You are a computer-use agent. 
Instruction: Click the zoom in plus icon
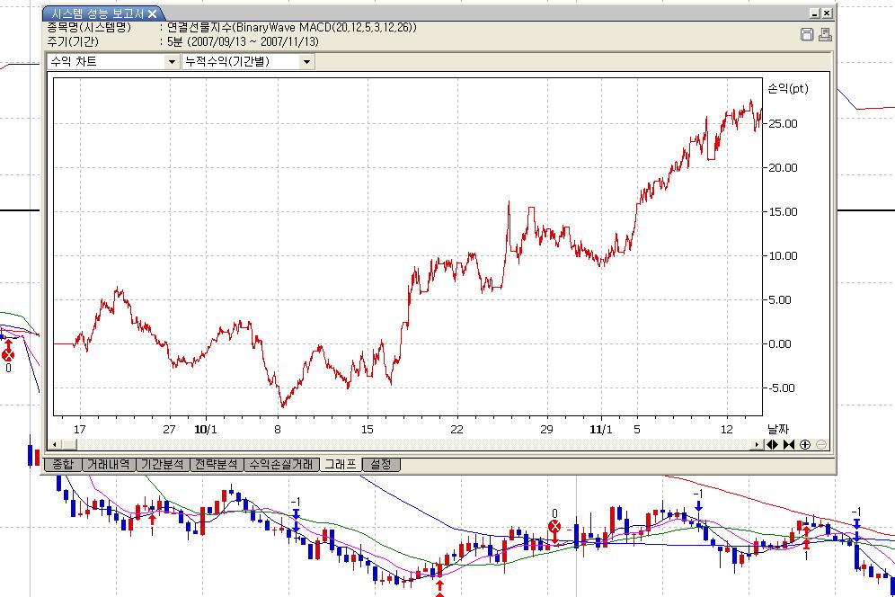pyautogui.click(x=804, y=444)
